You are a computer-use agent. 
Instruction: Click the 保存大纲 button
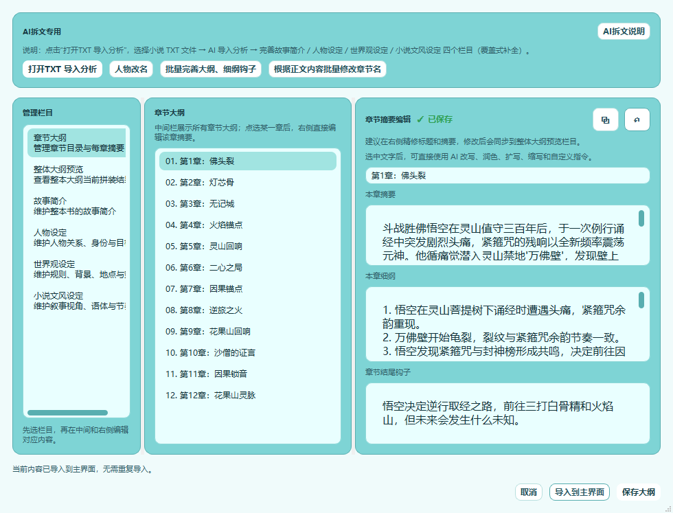coord(638,492)
